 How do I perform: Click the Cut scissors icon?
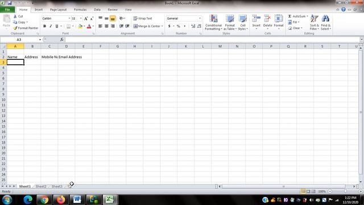point(15,17)
